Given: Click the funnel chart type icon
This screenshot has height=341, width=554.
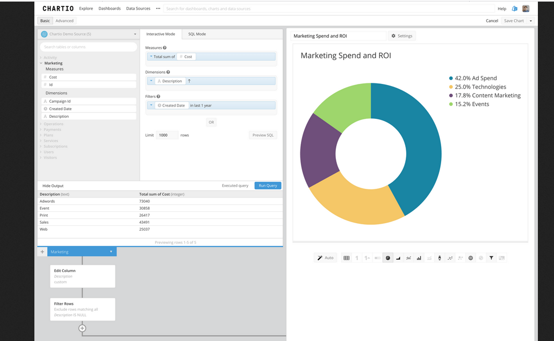Looking at the screenshot, I should tap(491, 258).
